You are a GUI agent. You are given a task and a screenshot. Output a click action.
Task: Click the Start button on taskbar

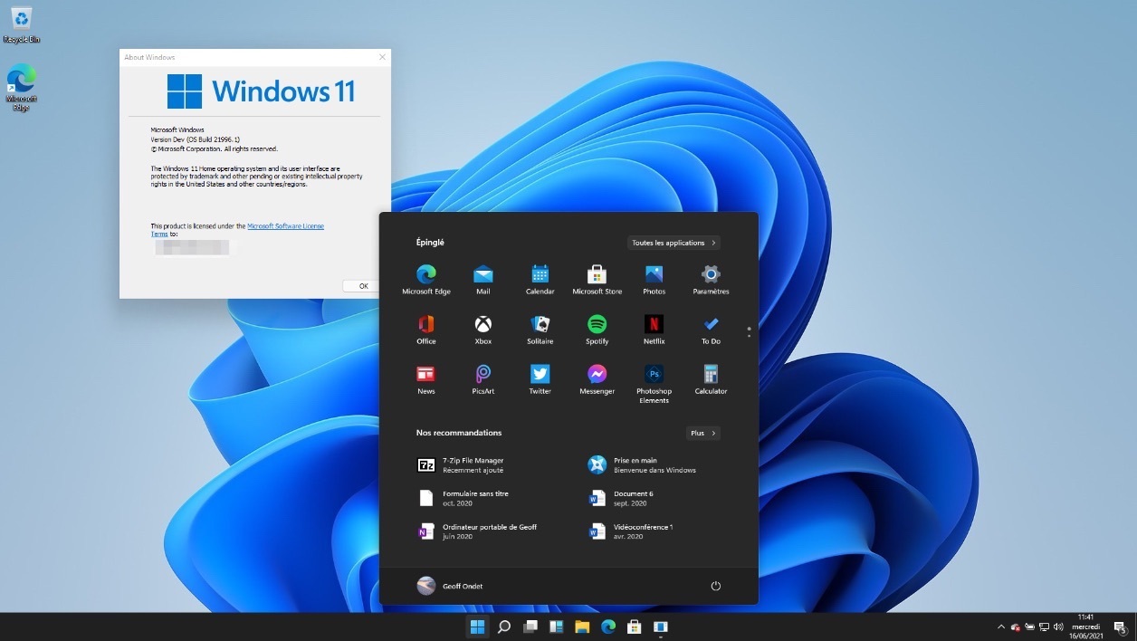coord(477,627)
